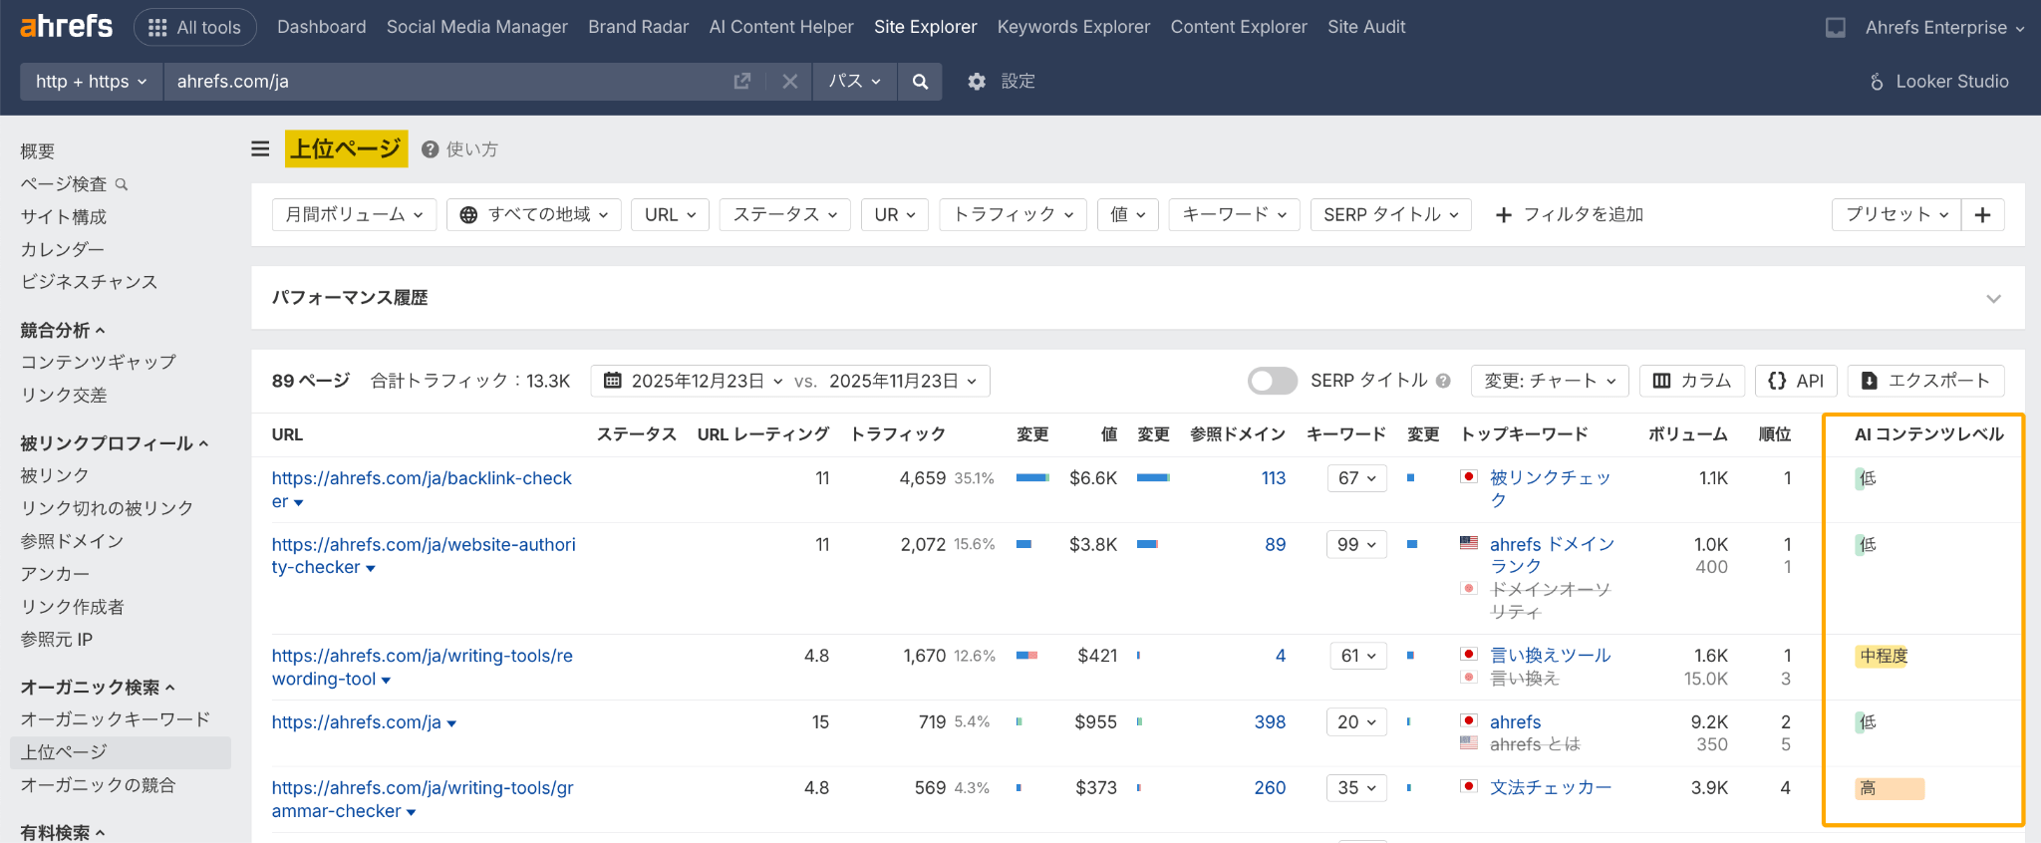Click the monitor icon near Ahrefs Enterprise
The width and height of the screenshot is (2041, 843).
1835,28
